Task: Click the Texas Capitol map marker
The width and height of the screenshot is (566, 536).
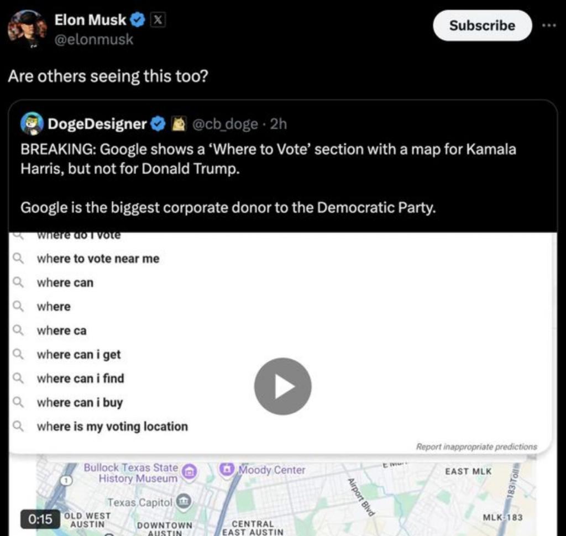Action: pyautogui.click(x=184, y=502)
